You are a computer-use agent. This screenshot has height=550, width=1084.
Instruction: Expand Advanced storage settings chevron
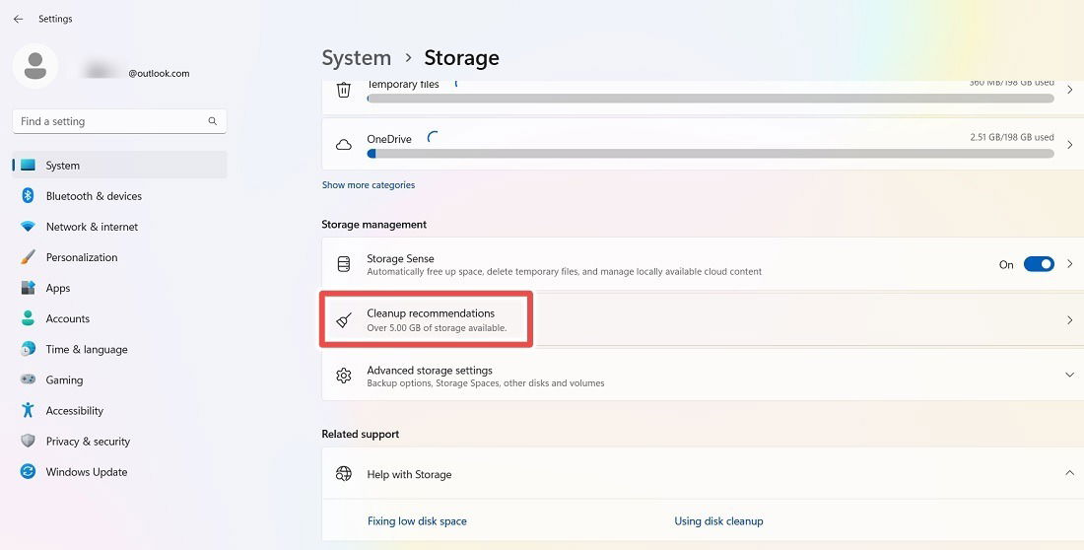[x=1069, y=375]
